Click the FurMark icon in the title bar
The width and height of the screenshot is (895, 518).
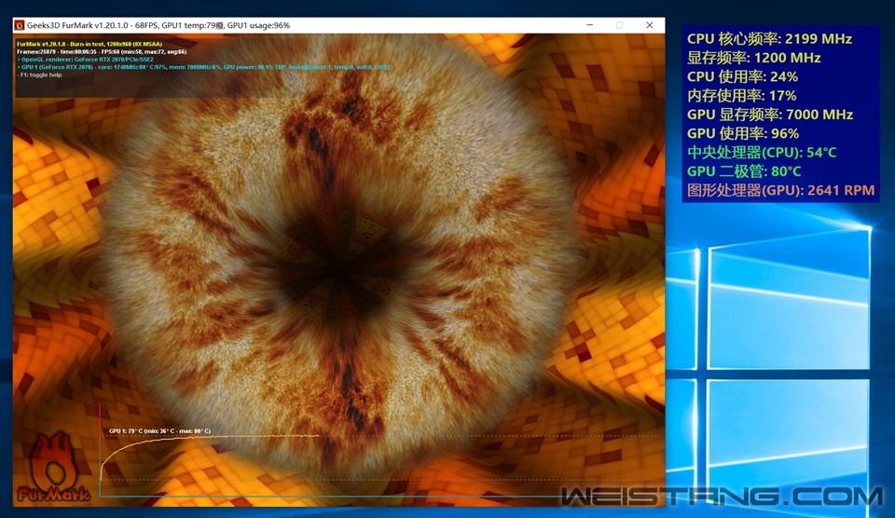click(x=19, y=25)
